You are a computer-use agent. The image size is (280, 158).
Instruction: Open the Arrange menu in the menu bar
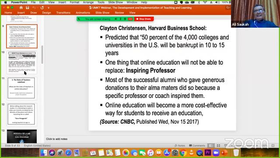tap(88, 2)
